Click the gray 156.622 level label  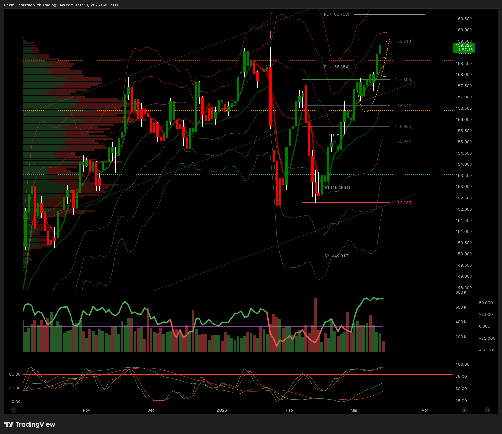(x=403, y=106)
